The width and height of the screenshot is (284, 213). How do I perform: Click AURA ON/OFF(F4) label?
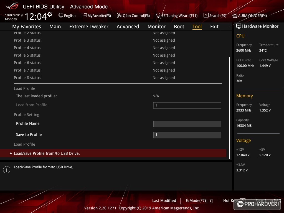tap(252, 16)
